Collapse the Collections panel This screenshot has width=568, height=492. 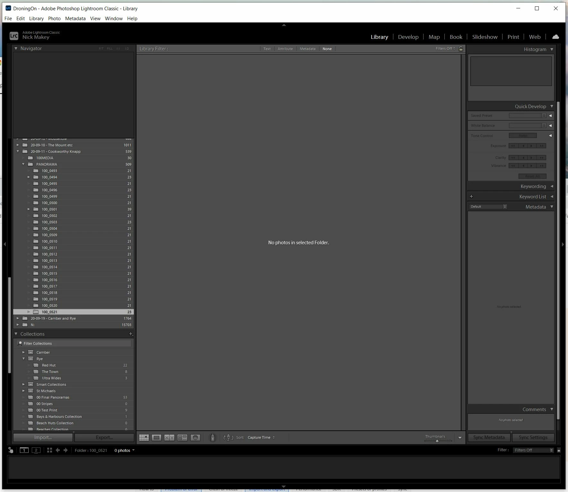[x=16, y=334]
